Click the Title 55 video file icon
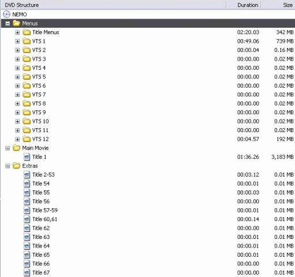This screenshot has height=277, width=295. click(x=27, y=193)
